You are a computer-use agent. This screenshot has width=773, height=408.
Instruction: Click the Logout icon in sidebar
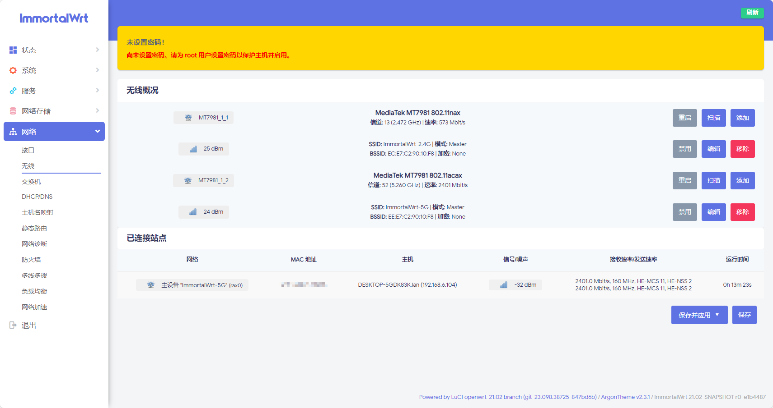click(13, 325)
